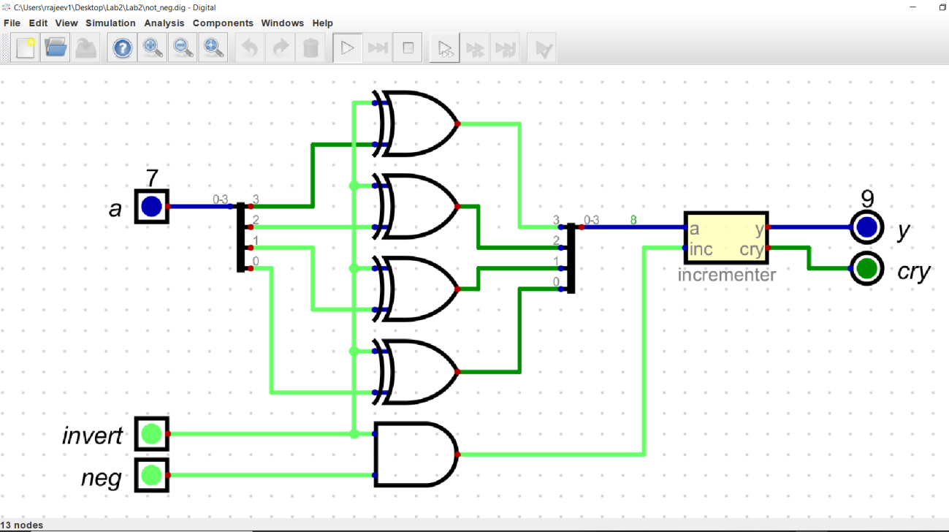
Task: Start the simulation with the play icon
Action: click(x=348, y=49)
